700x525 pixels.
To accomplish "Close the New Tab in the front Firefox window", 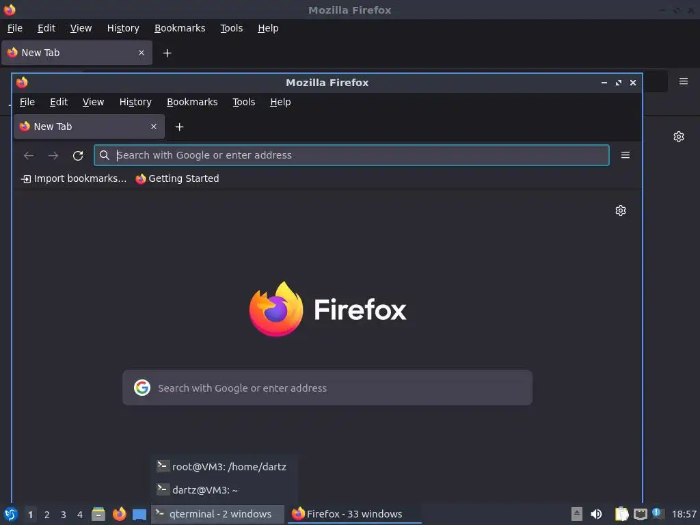I will tap(154, 126).
